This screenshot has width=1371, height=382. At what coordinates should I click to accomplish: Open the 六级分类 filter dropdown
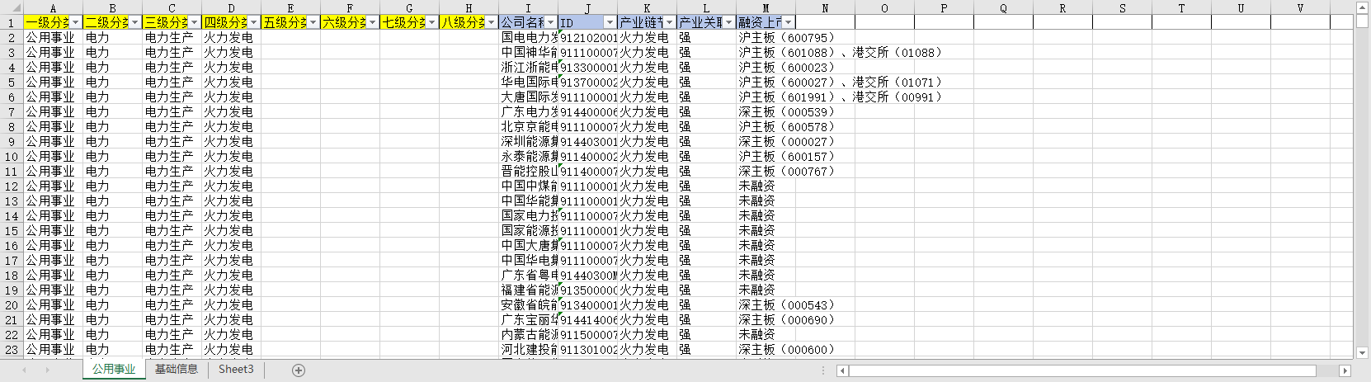(x=373, y=22)
